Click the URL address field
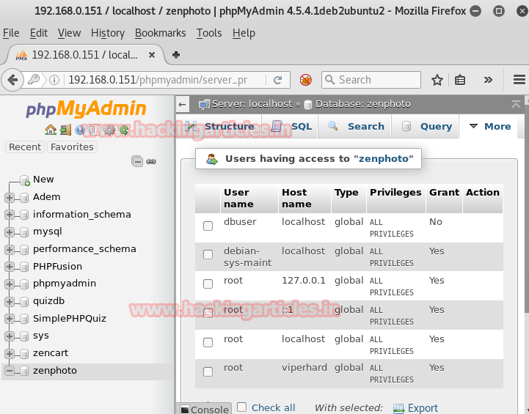529x414 pixels. (165, 80)
